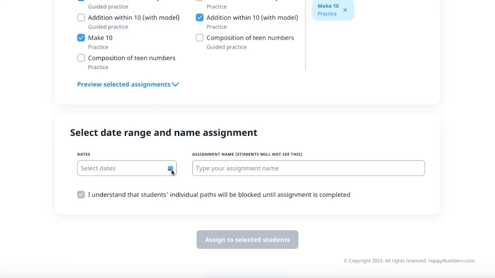Click the DATES field label
This screenshot has height=278, width=495.
tap(84, 154)
